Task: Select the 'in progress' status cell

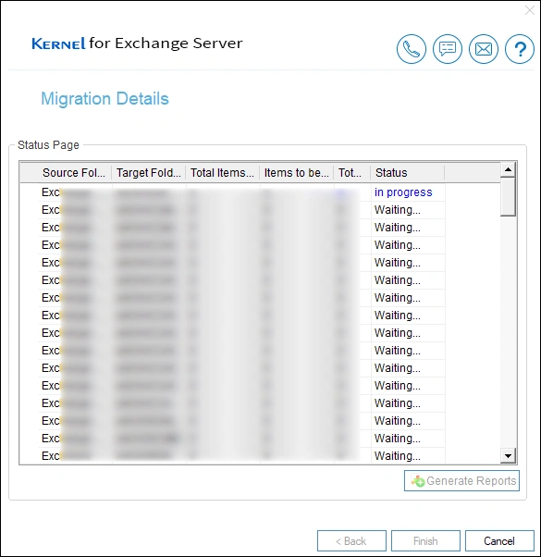Action: pyautogui.click(x=408, y=192)
